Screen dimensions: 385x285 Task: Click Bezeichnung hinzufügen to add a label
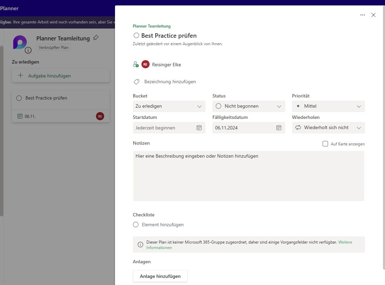(x=170, y=82)
